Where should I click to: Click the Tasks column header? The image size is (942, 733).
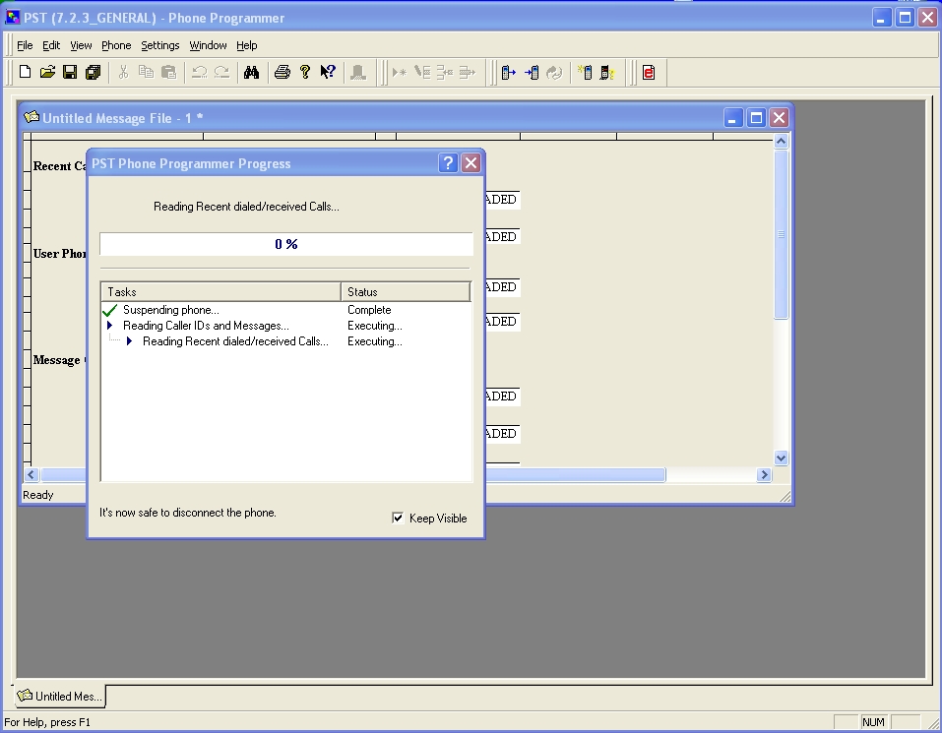221,292
